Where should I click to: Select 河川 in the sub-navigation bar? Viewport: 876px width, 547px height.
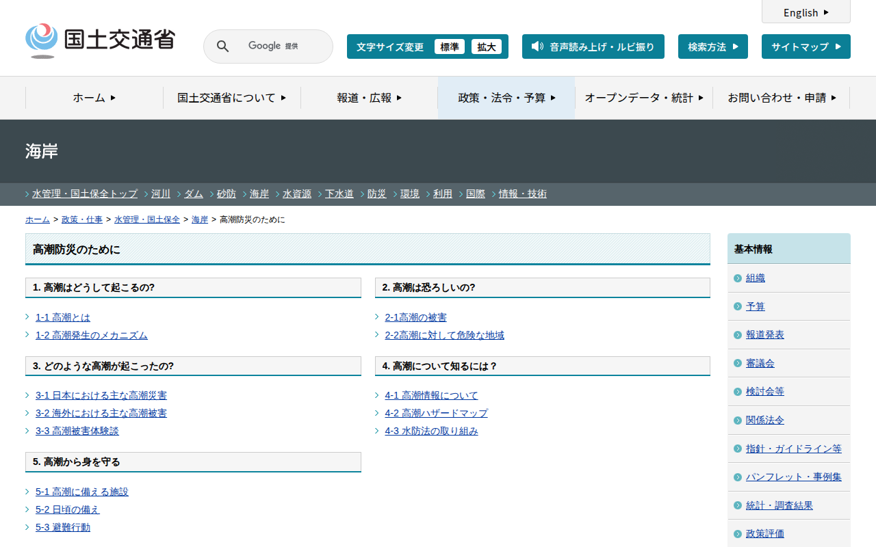click(161, 194)
